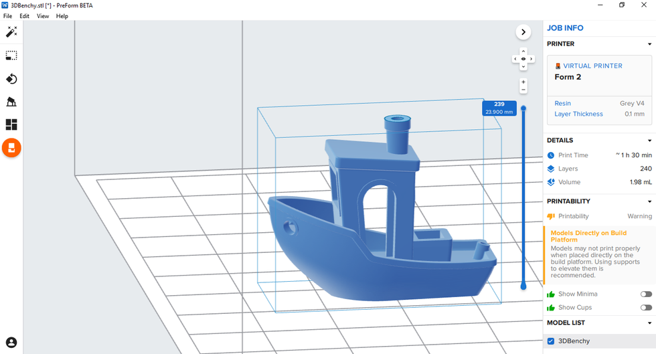656x354 pixels.
Task: Rotate view up with the top arrow
Action: click(523, 52)
